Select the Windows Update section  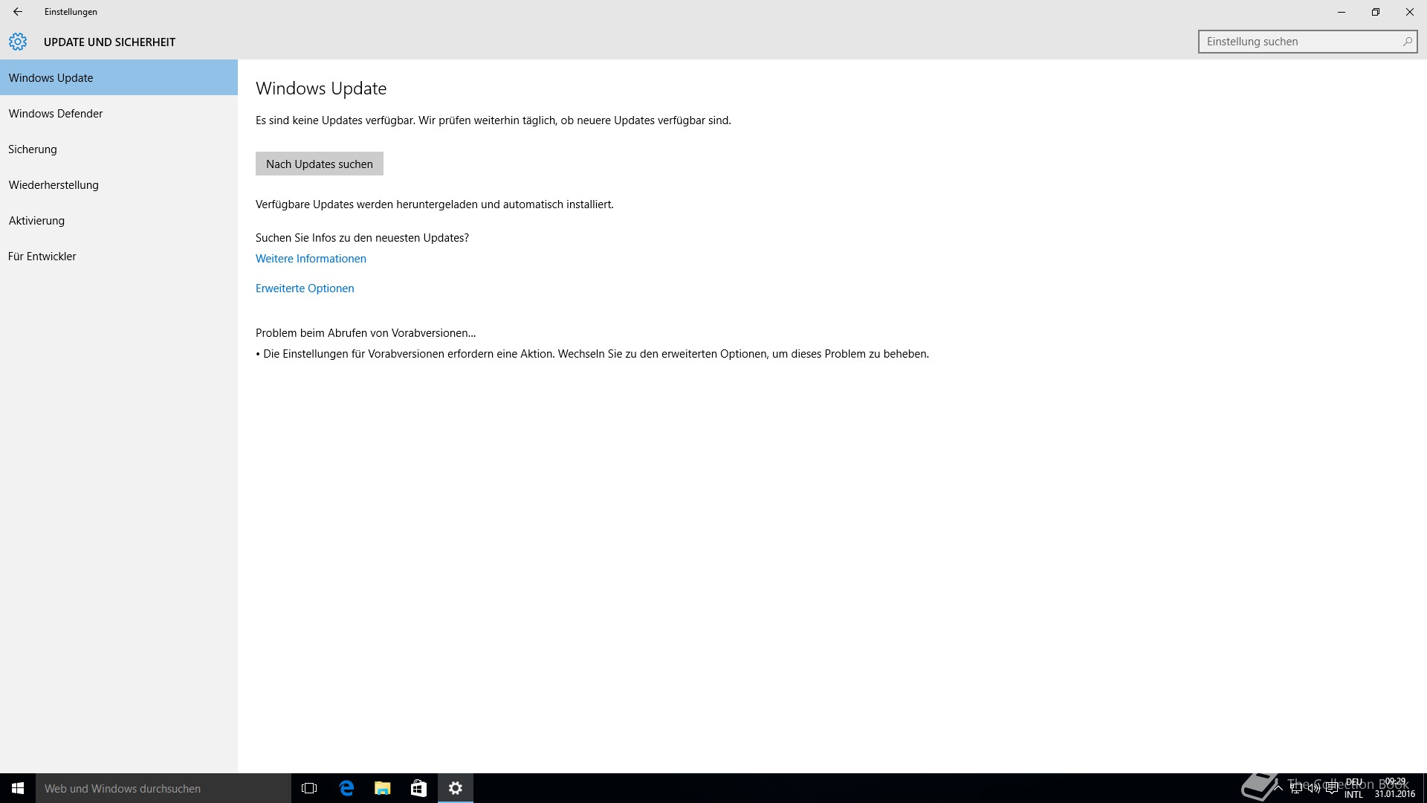(119, 77)
